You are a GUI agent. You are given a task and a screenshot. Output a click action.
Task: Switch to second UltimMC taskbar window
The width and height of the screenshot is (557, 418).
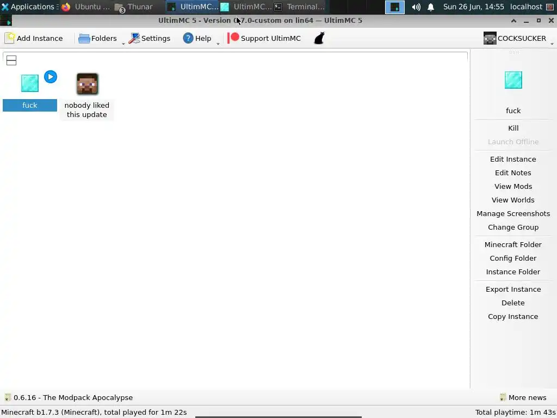246,7
